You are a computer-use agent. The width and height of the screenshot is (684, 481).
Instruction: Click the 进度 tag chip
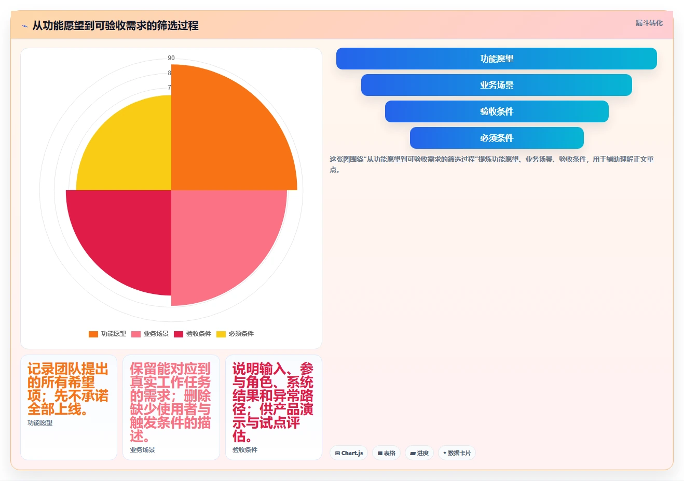tap(419, 453)
